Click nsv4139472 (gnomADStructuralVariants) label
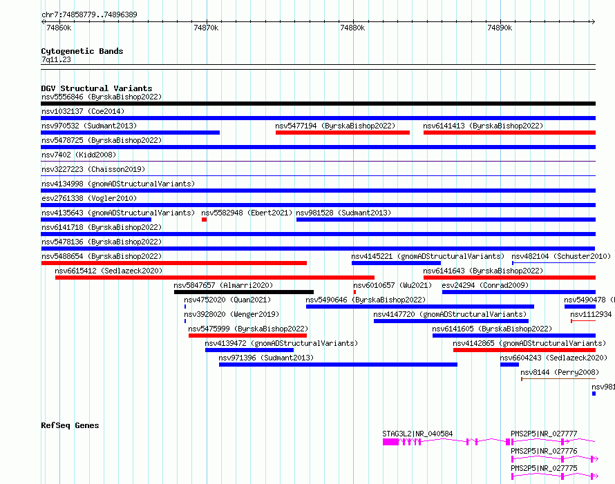 (x=281, y=343)
